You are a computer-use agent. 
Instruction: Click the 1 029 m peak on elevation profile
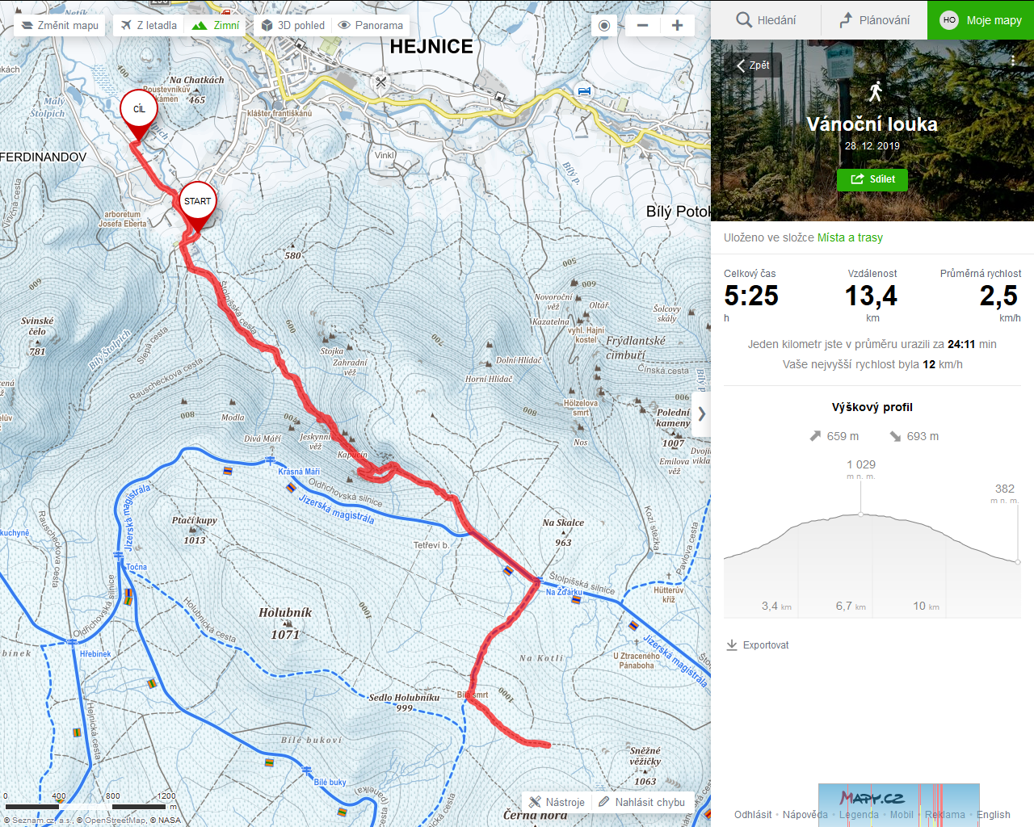coord(861,514)
